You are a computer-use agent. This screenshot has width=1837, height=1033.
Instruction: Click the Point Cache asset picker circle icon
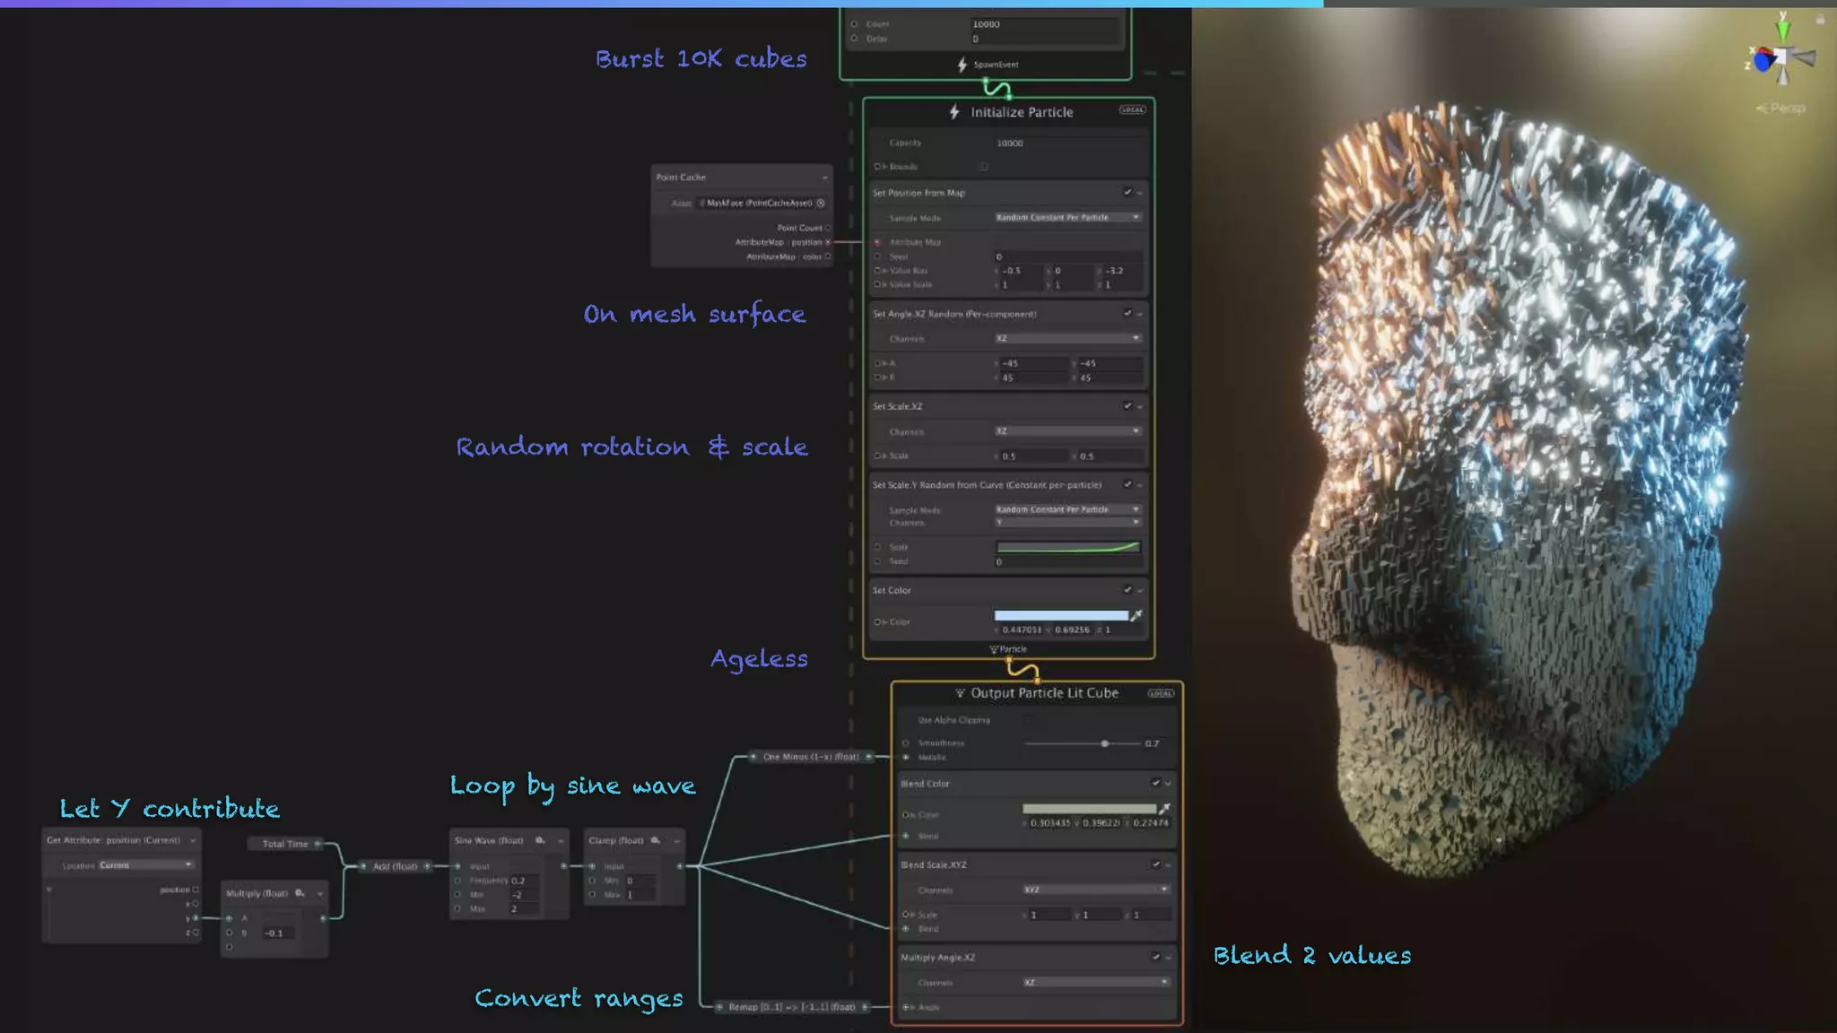(x=821, y=203)
